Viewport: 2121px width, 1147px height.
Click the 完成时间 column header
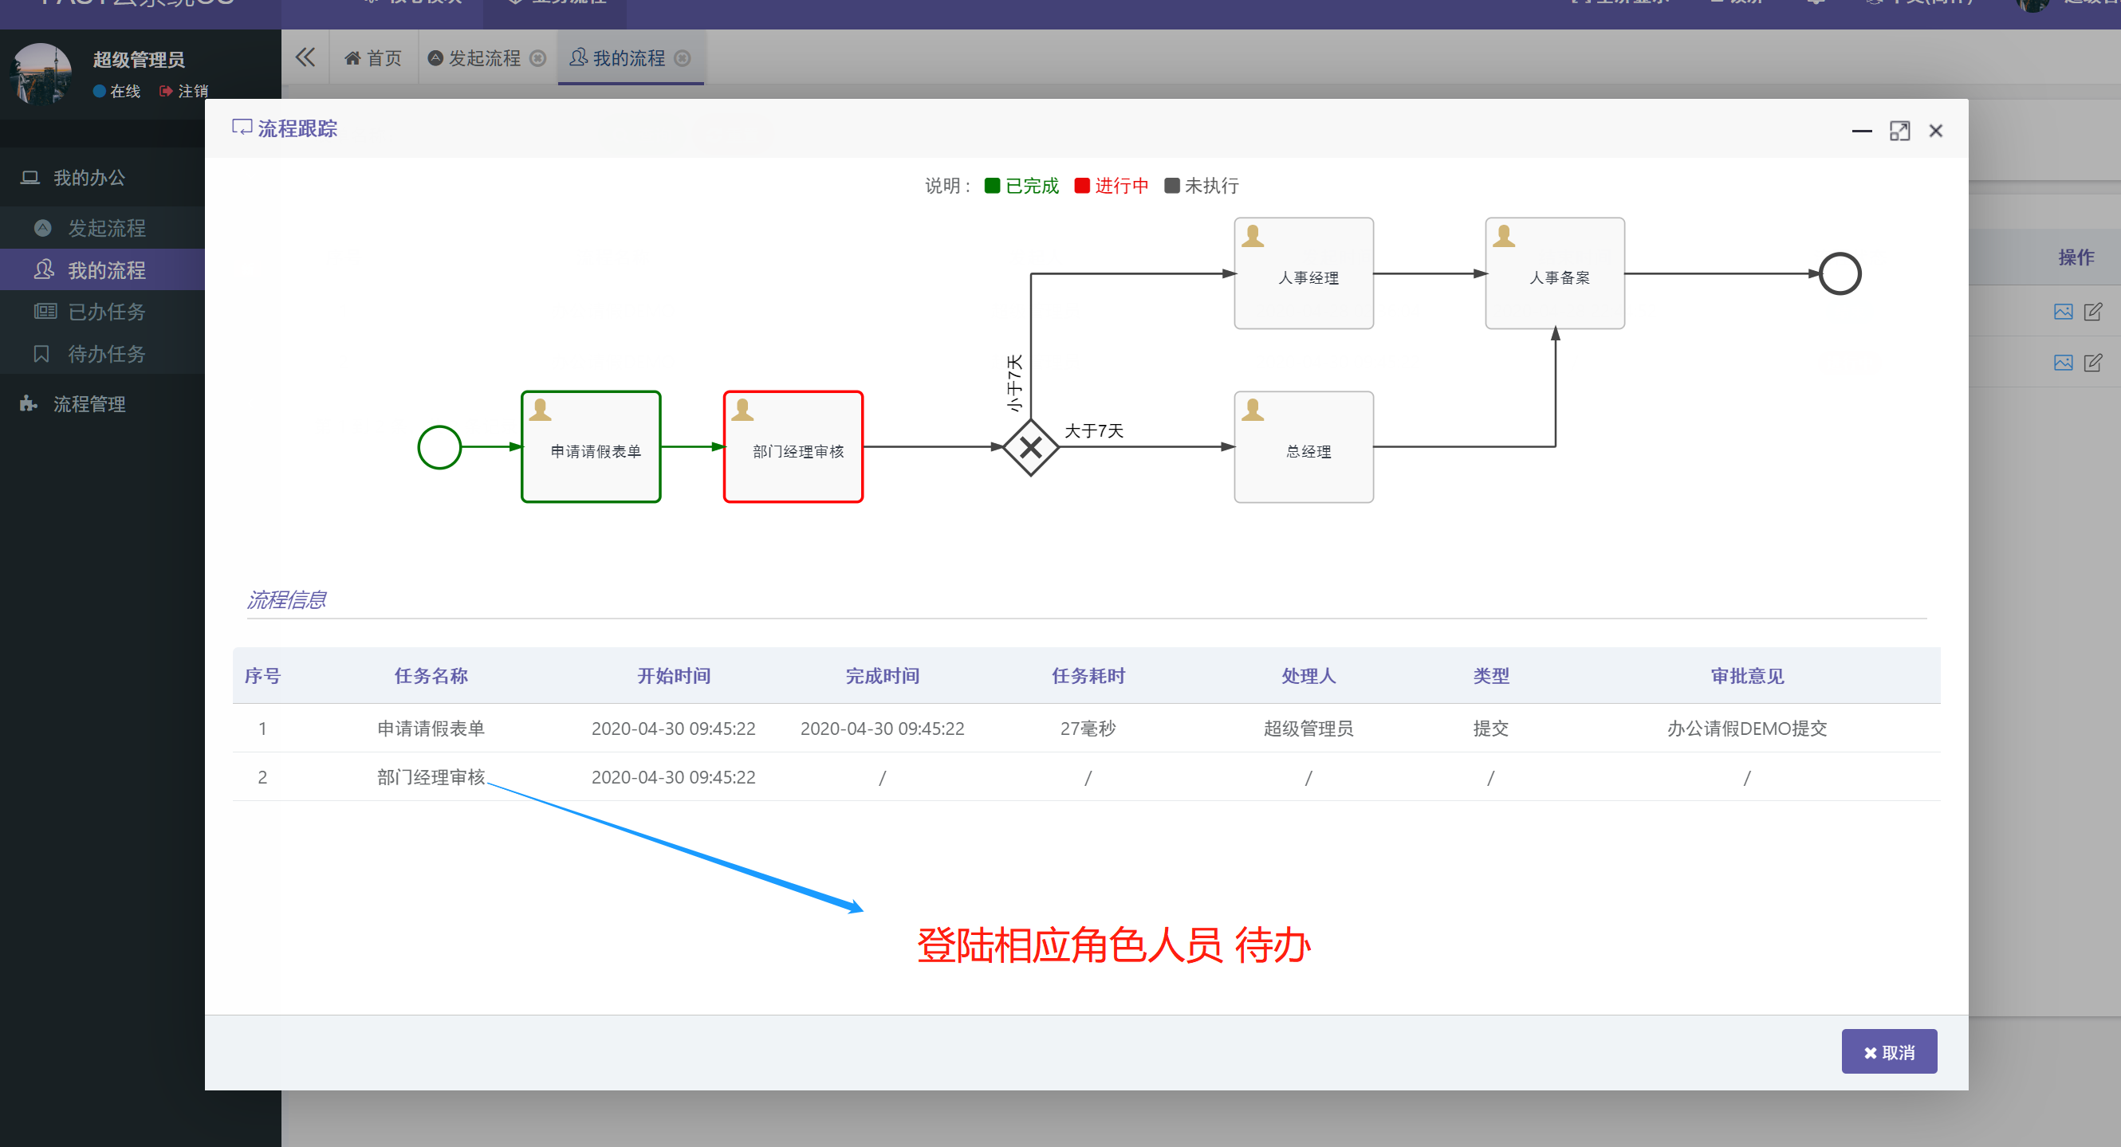coord(882,676)
